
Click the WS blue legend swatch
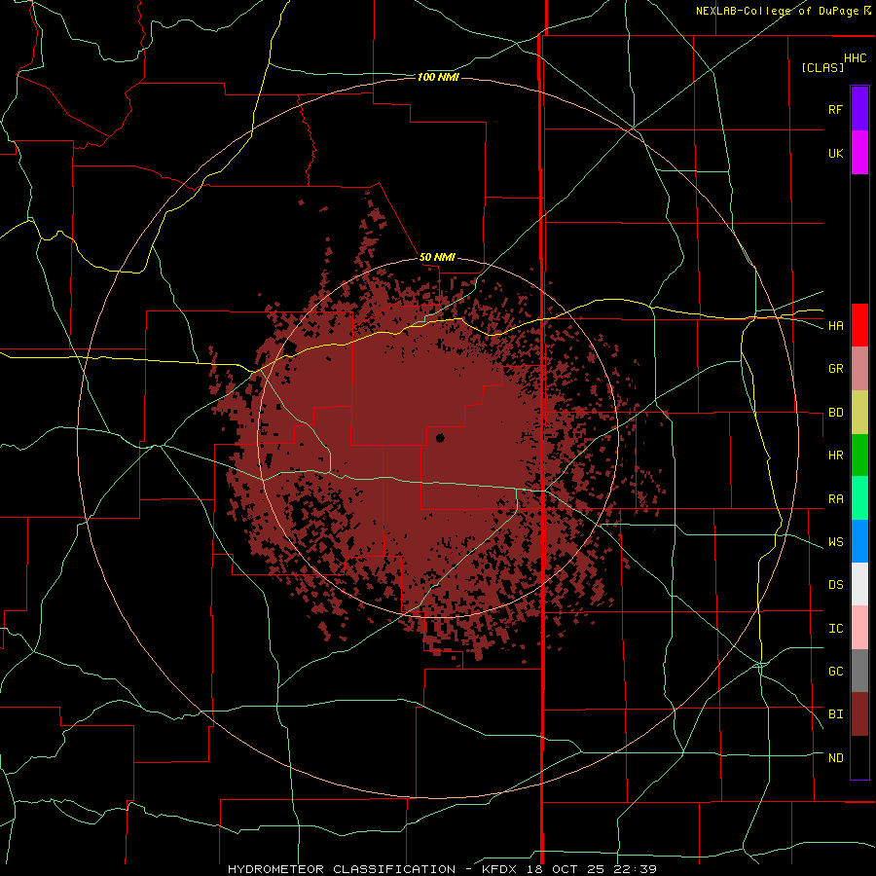859,541
